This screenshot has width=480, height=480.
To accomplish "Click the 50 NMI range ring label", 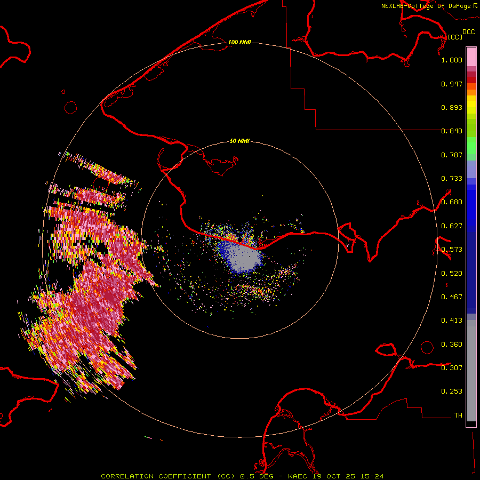I will [239, 141].
